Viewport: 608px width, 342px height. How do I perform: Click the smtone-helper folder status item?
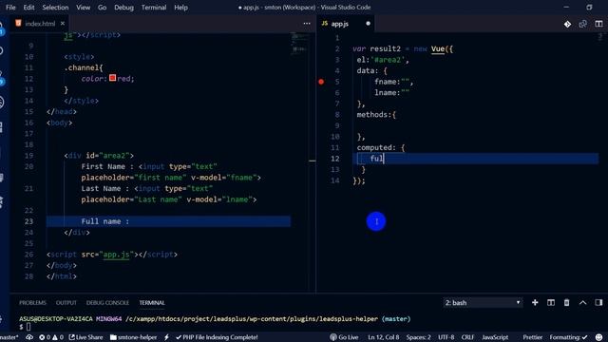click(133, 337)
